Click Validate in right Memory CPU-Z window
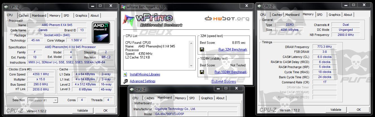 336,110
